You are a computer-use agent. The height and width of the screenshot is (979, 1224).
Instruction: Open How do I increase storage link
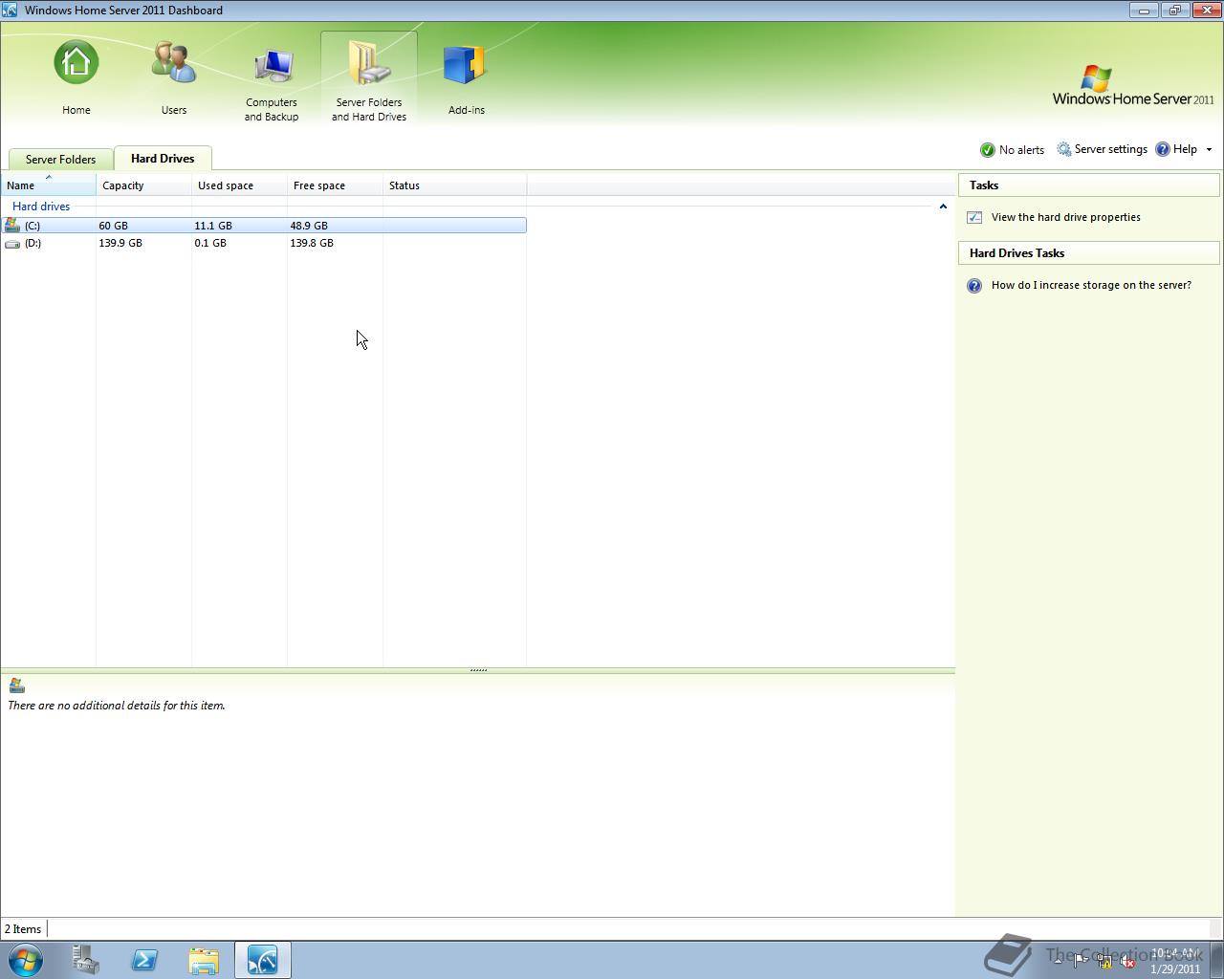[1091, 285]
